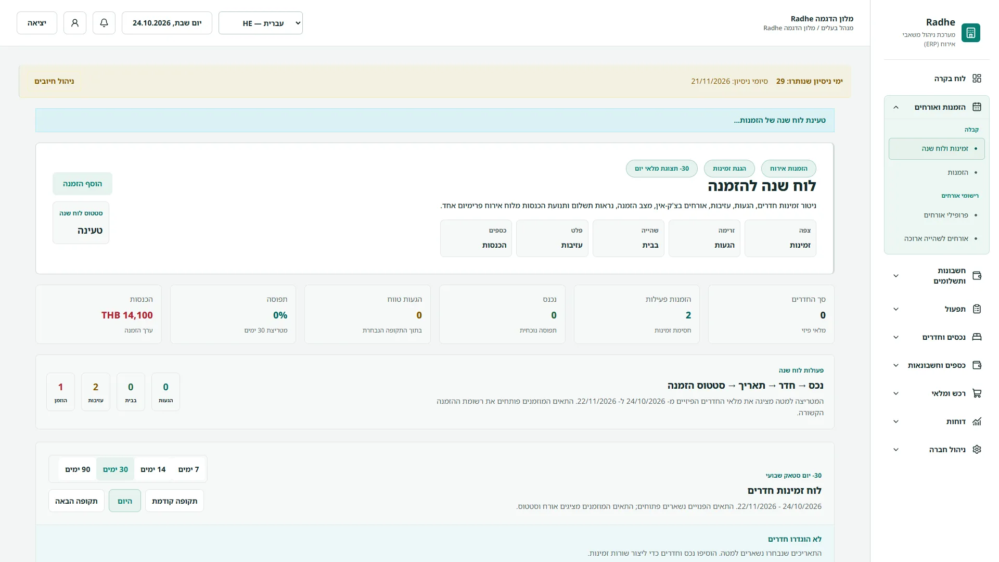This screenshot has height=562, width=999.
Task: Click the wallet icon beside חשבונות ותשלומים
Action: tap(977, 276)
